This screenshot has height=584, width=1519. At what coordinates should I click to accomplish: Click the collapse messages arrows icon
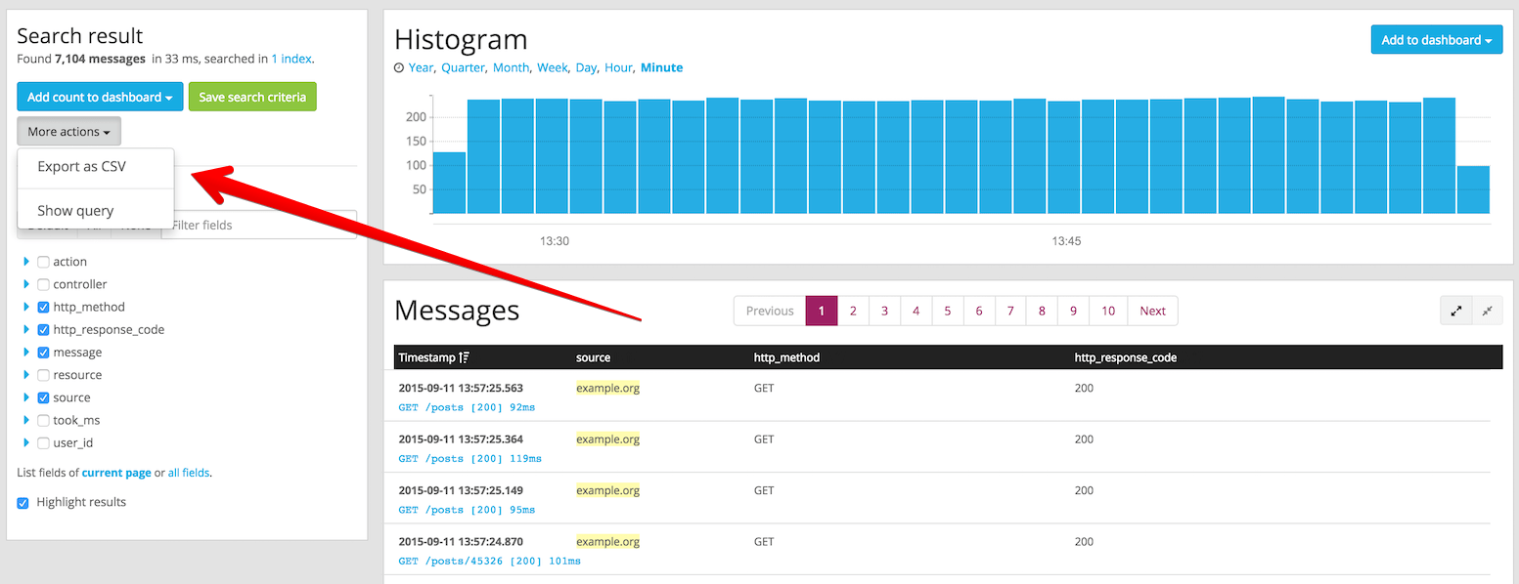[x=1487, y=311]
